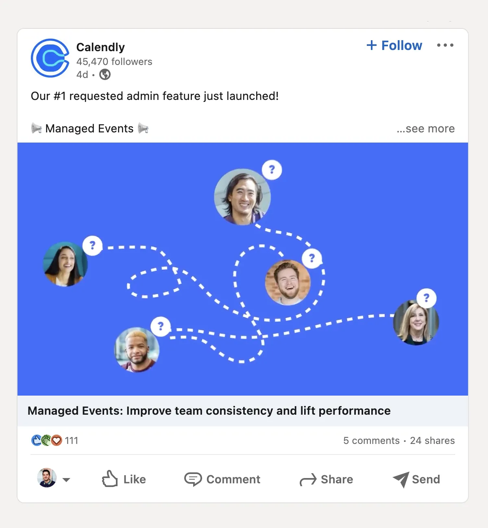Click the globe visibility icon beside 4d

(x=105, y=75)
